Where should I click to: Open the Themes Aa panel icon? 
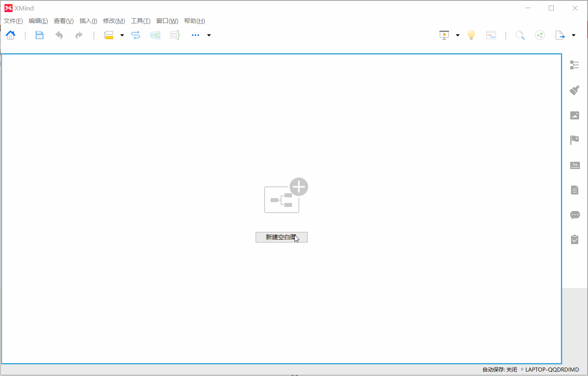(575, 165)
